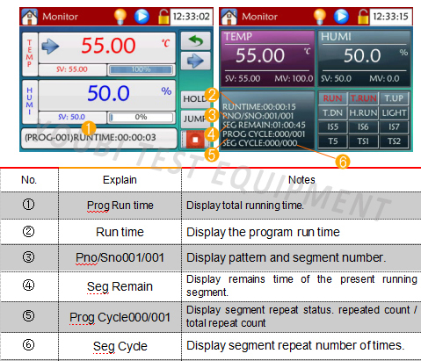Click the humidity 0% output bar

coord(141,117)
